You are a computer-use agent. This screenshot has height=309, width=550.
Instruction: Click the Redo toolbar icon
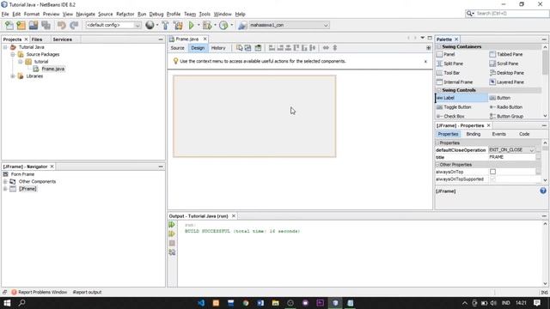click(x=74, y=25)
